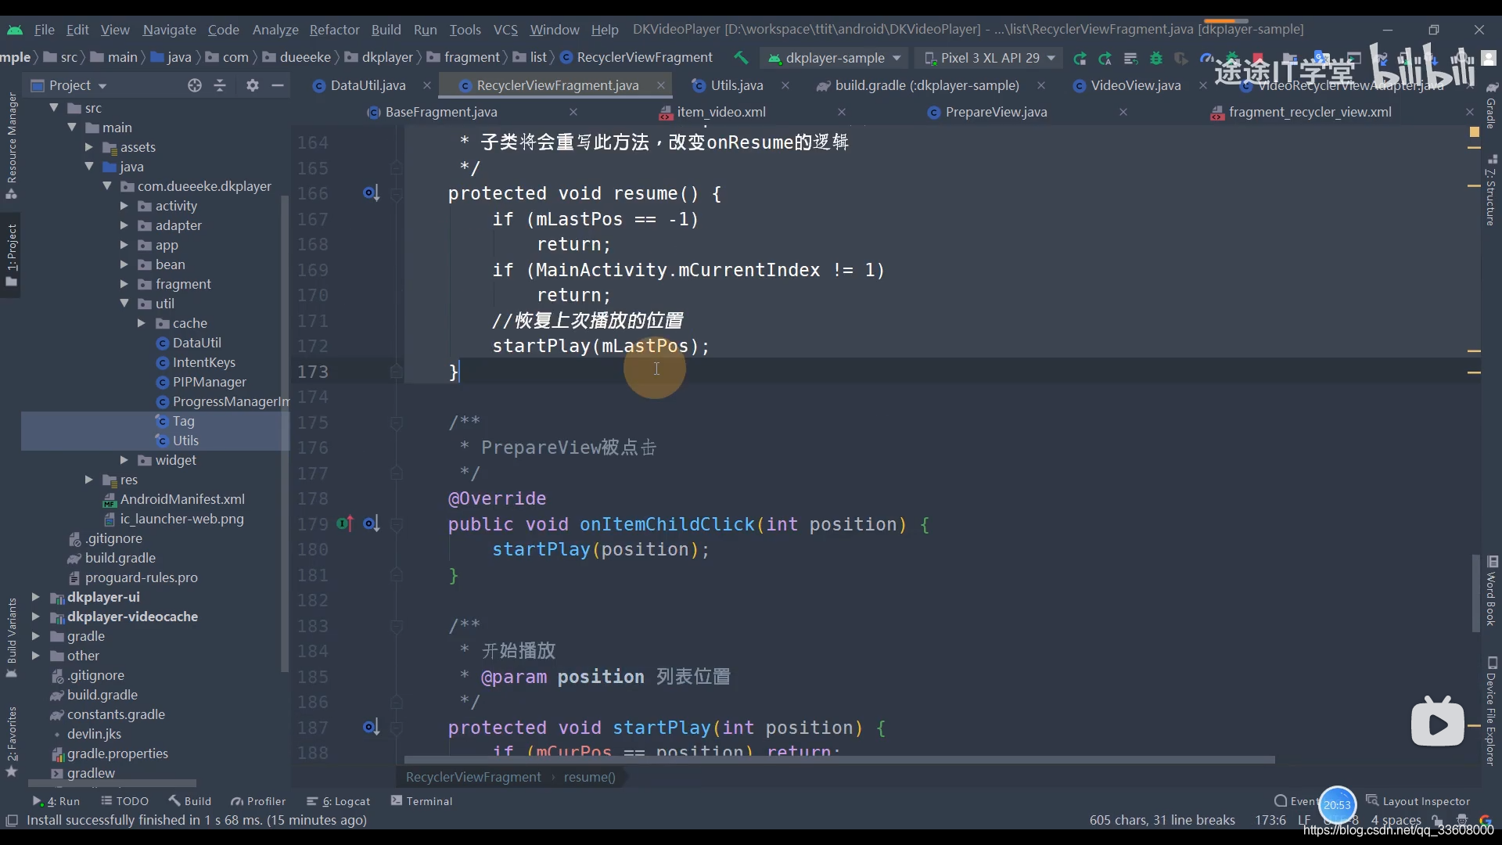Click the run-with-coverage shield icon
Screen dimensions: 1502x845
click(x=1181, y=58)
